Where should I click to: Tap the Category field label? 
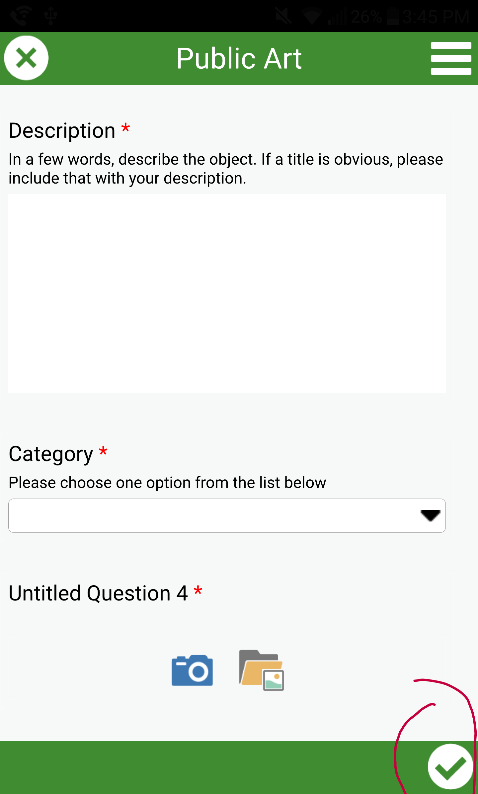tap(51, 454)
